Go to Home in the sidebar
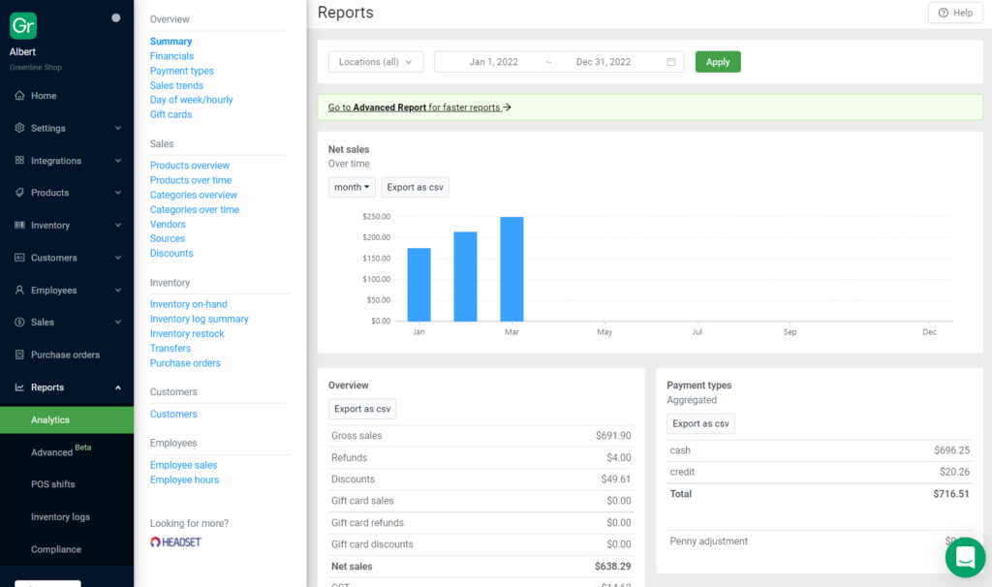This screenshot has height=587, width=992. (x=44, y=96)
